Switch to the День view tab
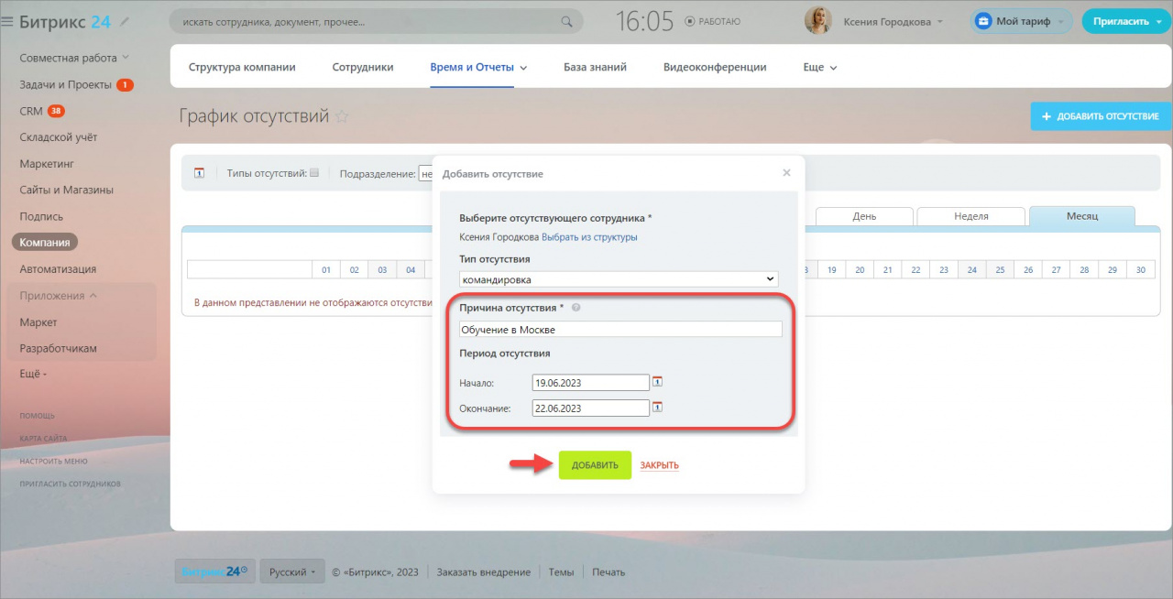This screenshot has width=1173, height=599. pyautogui.click(x=864, y=216)
